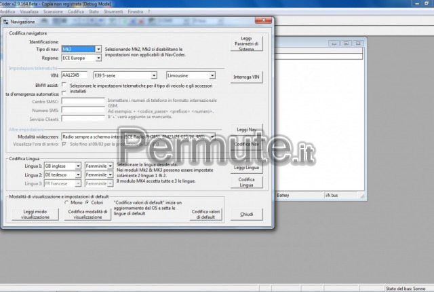This screenshot has height=292, width=434.
Task: Toggle Visualizza l'ora di arrivo checkbox
Action: point(64,144)
